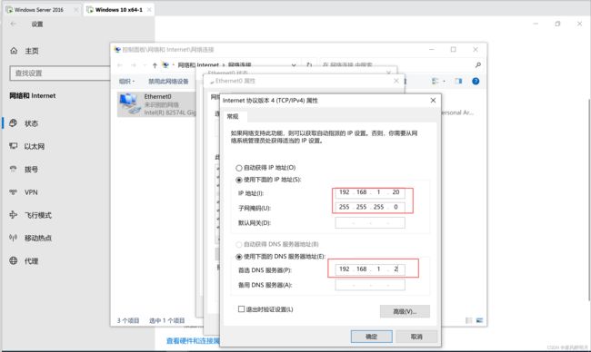Check the 退出时验证设置 checkbox

pos(241,308)
